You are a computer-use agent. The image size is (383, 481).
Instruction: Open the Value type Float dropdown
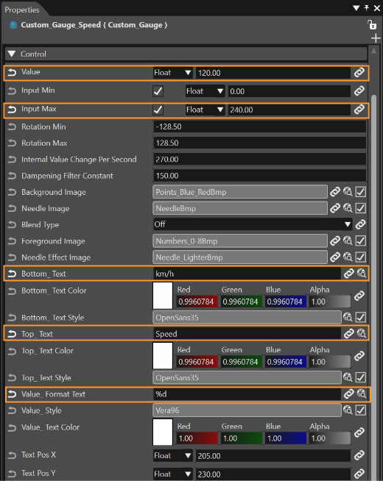point(172,73)
